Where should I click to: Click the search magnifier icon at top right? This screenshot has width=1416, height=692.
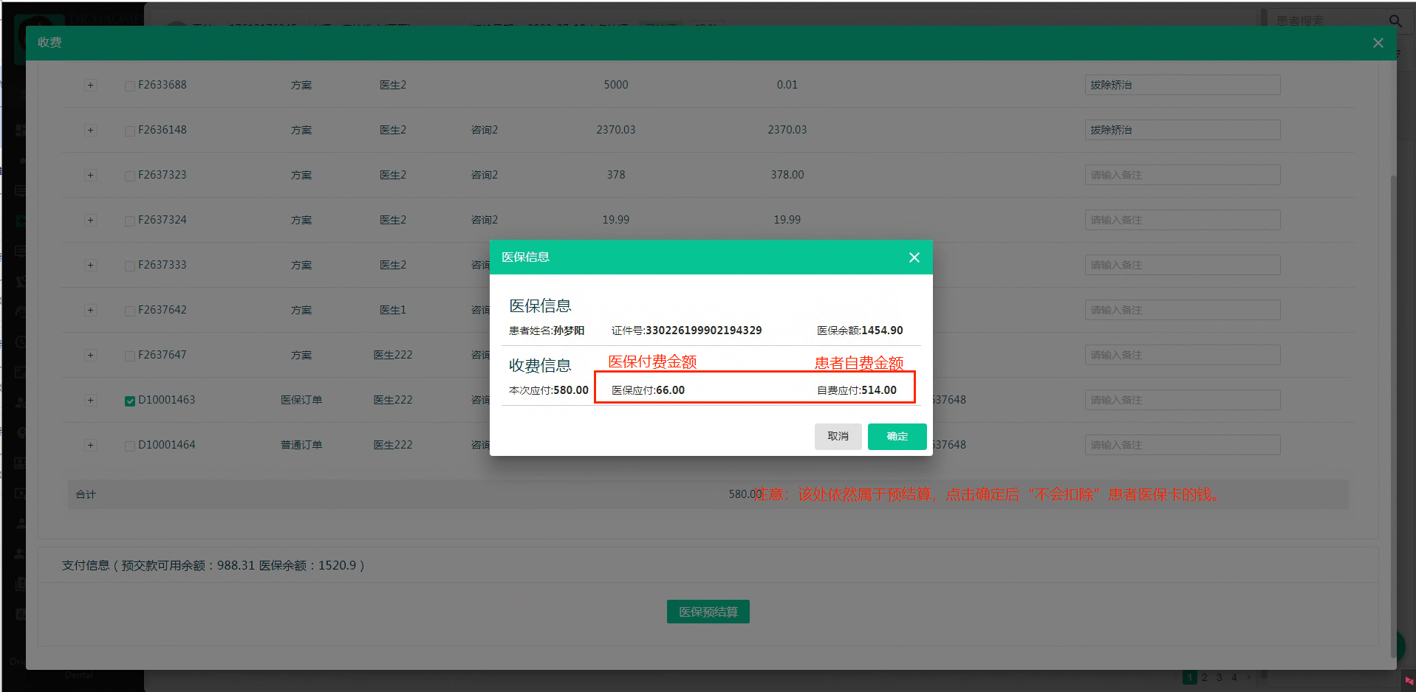tap(1395, 21)
